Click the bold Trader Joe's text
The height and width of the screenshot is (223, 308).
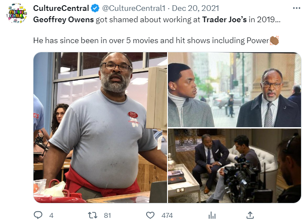(224, 20)
